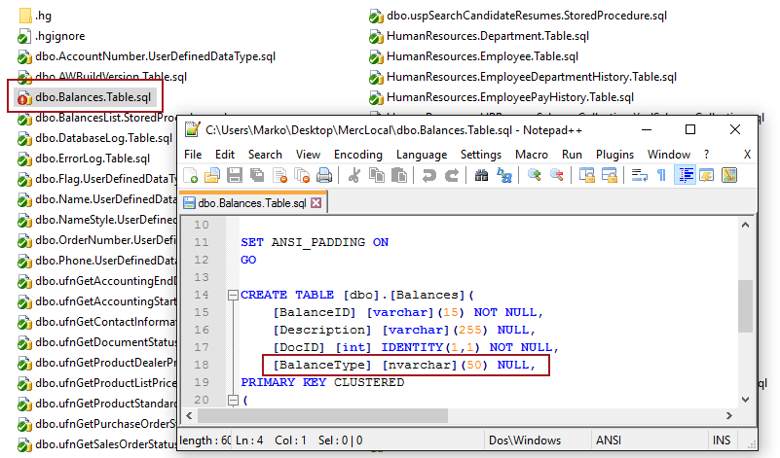Screen dimensions: 780x458
Task: Click the ANSI encoding status bar entry
Action: coord(609,440)
